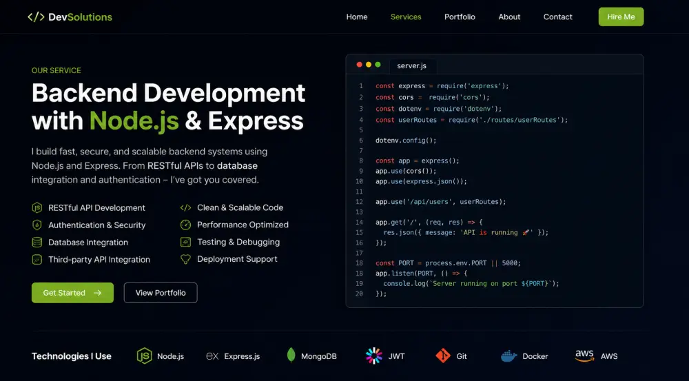Click the Testing & Debugging icon
Screen dimensions: 689x381
(x=186, y=242)
